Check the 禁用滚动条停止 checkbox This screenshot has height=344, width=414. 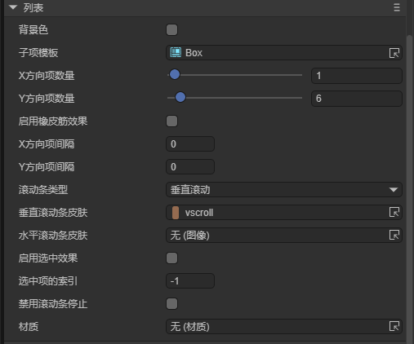click(x=171, y=304)
